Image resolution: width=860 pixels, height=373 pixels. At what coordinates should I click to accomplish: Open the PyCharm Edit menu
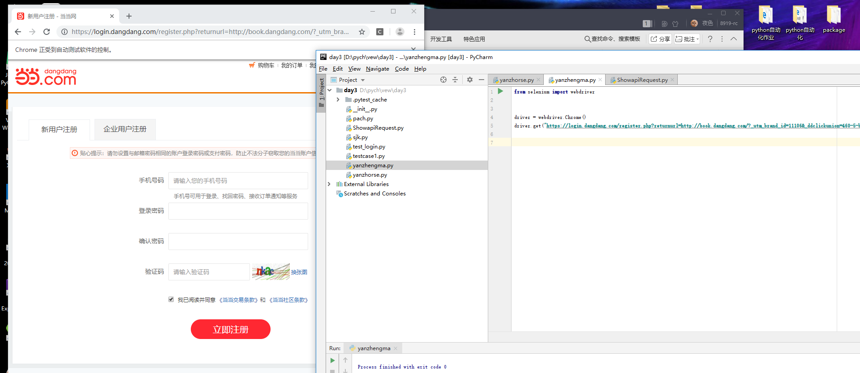coord(338,68)
